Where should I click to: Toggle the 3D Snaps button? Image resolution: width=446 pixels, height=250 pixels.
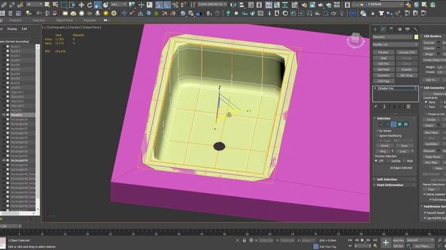159,5
